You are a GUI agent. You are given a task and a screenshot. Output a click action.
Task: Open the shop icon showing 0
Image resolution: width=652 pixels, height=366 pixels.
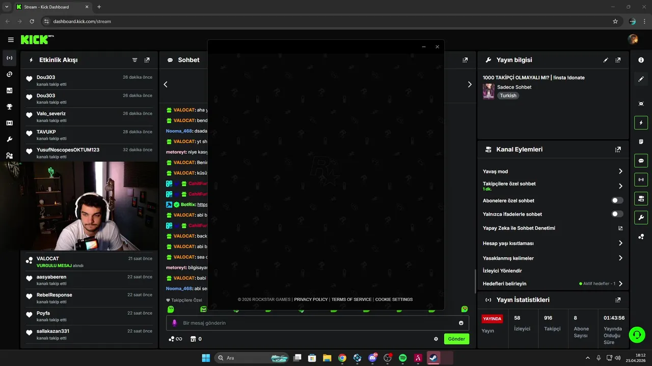tap(196, 339)
